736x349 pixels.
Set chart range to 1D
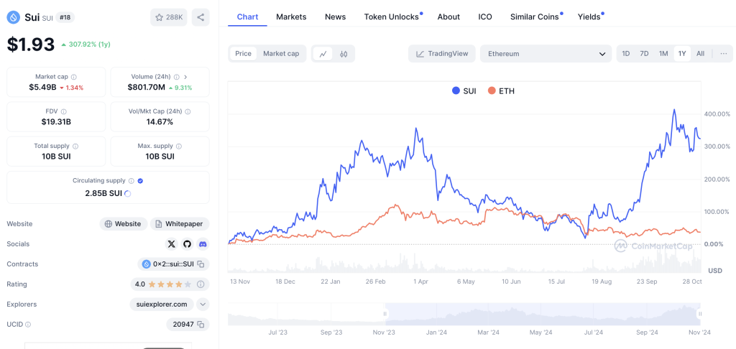626,53
